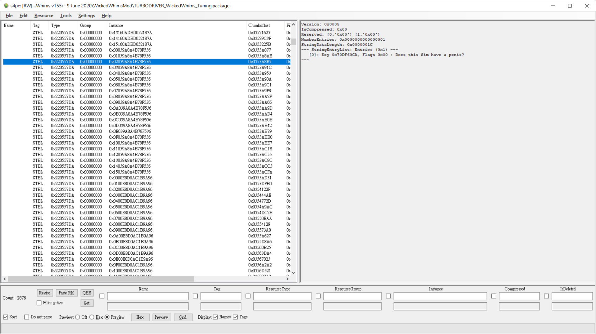Click the horizontal scrollbar left arrow

[5, 279]
